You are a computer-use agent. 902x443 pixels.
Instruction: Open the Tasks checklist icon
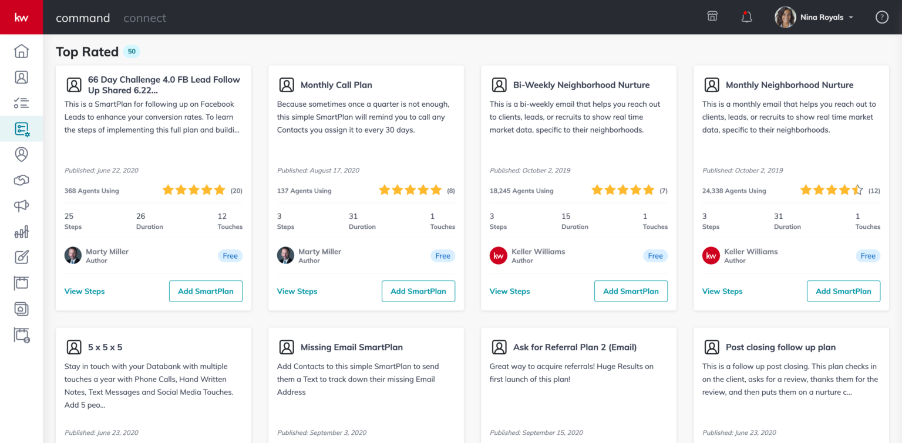coord(21,103)
